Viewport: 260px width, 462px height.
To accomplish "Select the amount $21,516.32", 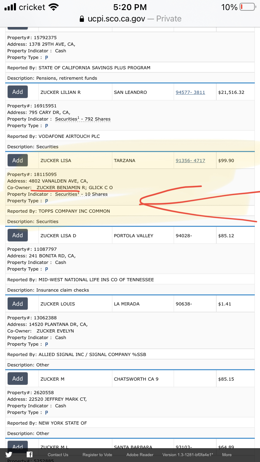I will 231,92.
